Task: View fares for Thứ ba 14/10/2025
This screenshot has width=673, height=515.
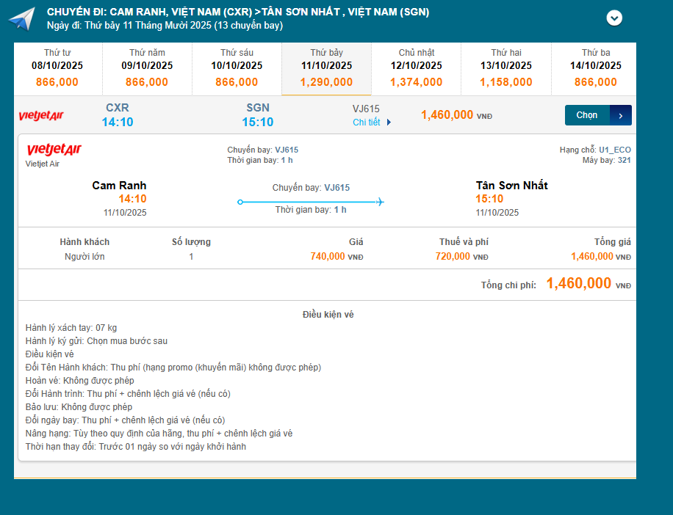Action: point(595,68)
